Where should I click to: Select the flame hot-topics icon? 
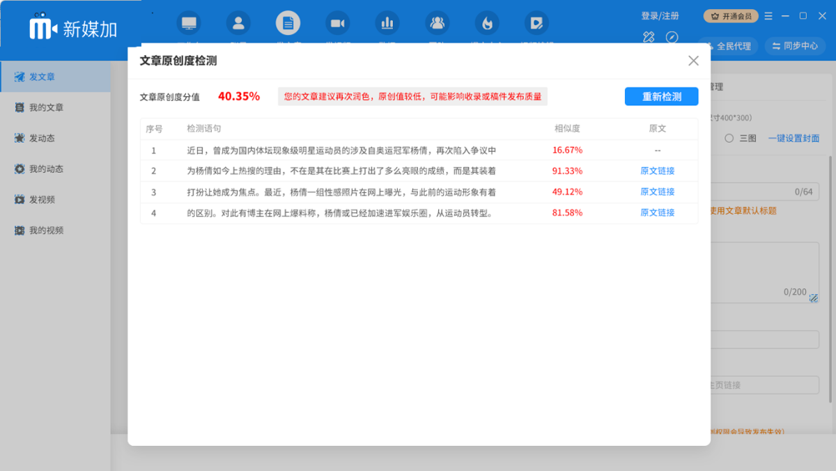(487, 23)
